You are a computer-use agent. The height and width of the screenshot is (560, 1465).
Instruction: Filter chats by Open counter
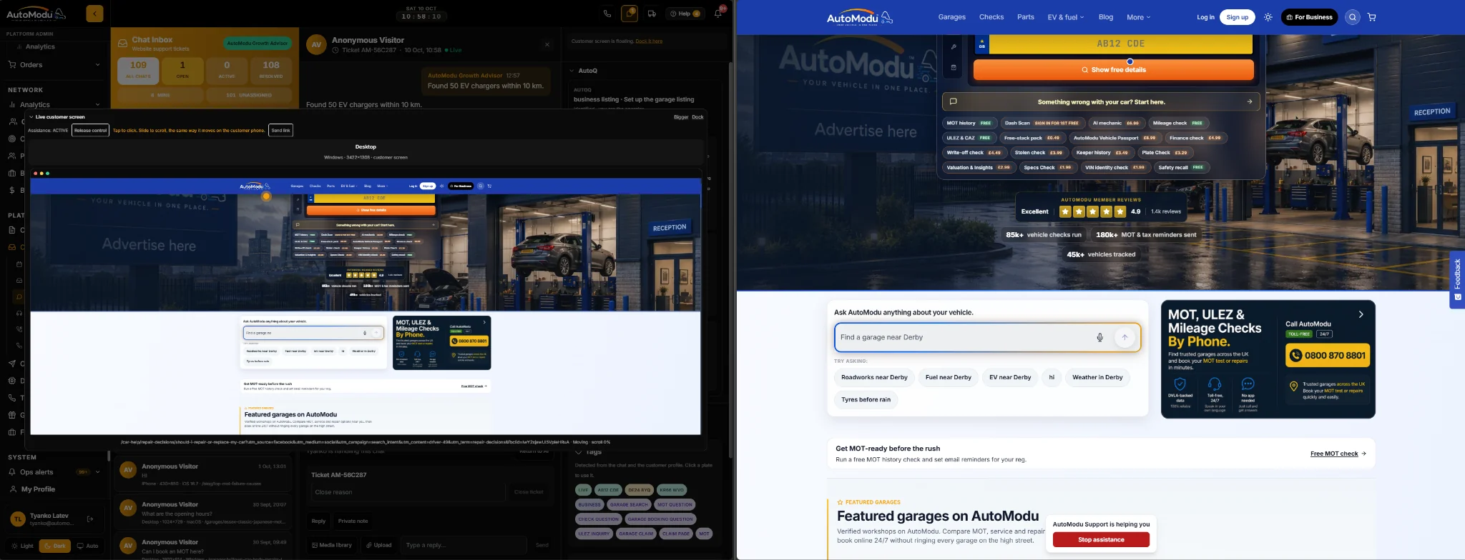182,69
